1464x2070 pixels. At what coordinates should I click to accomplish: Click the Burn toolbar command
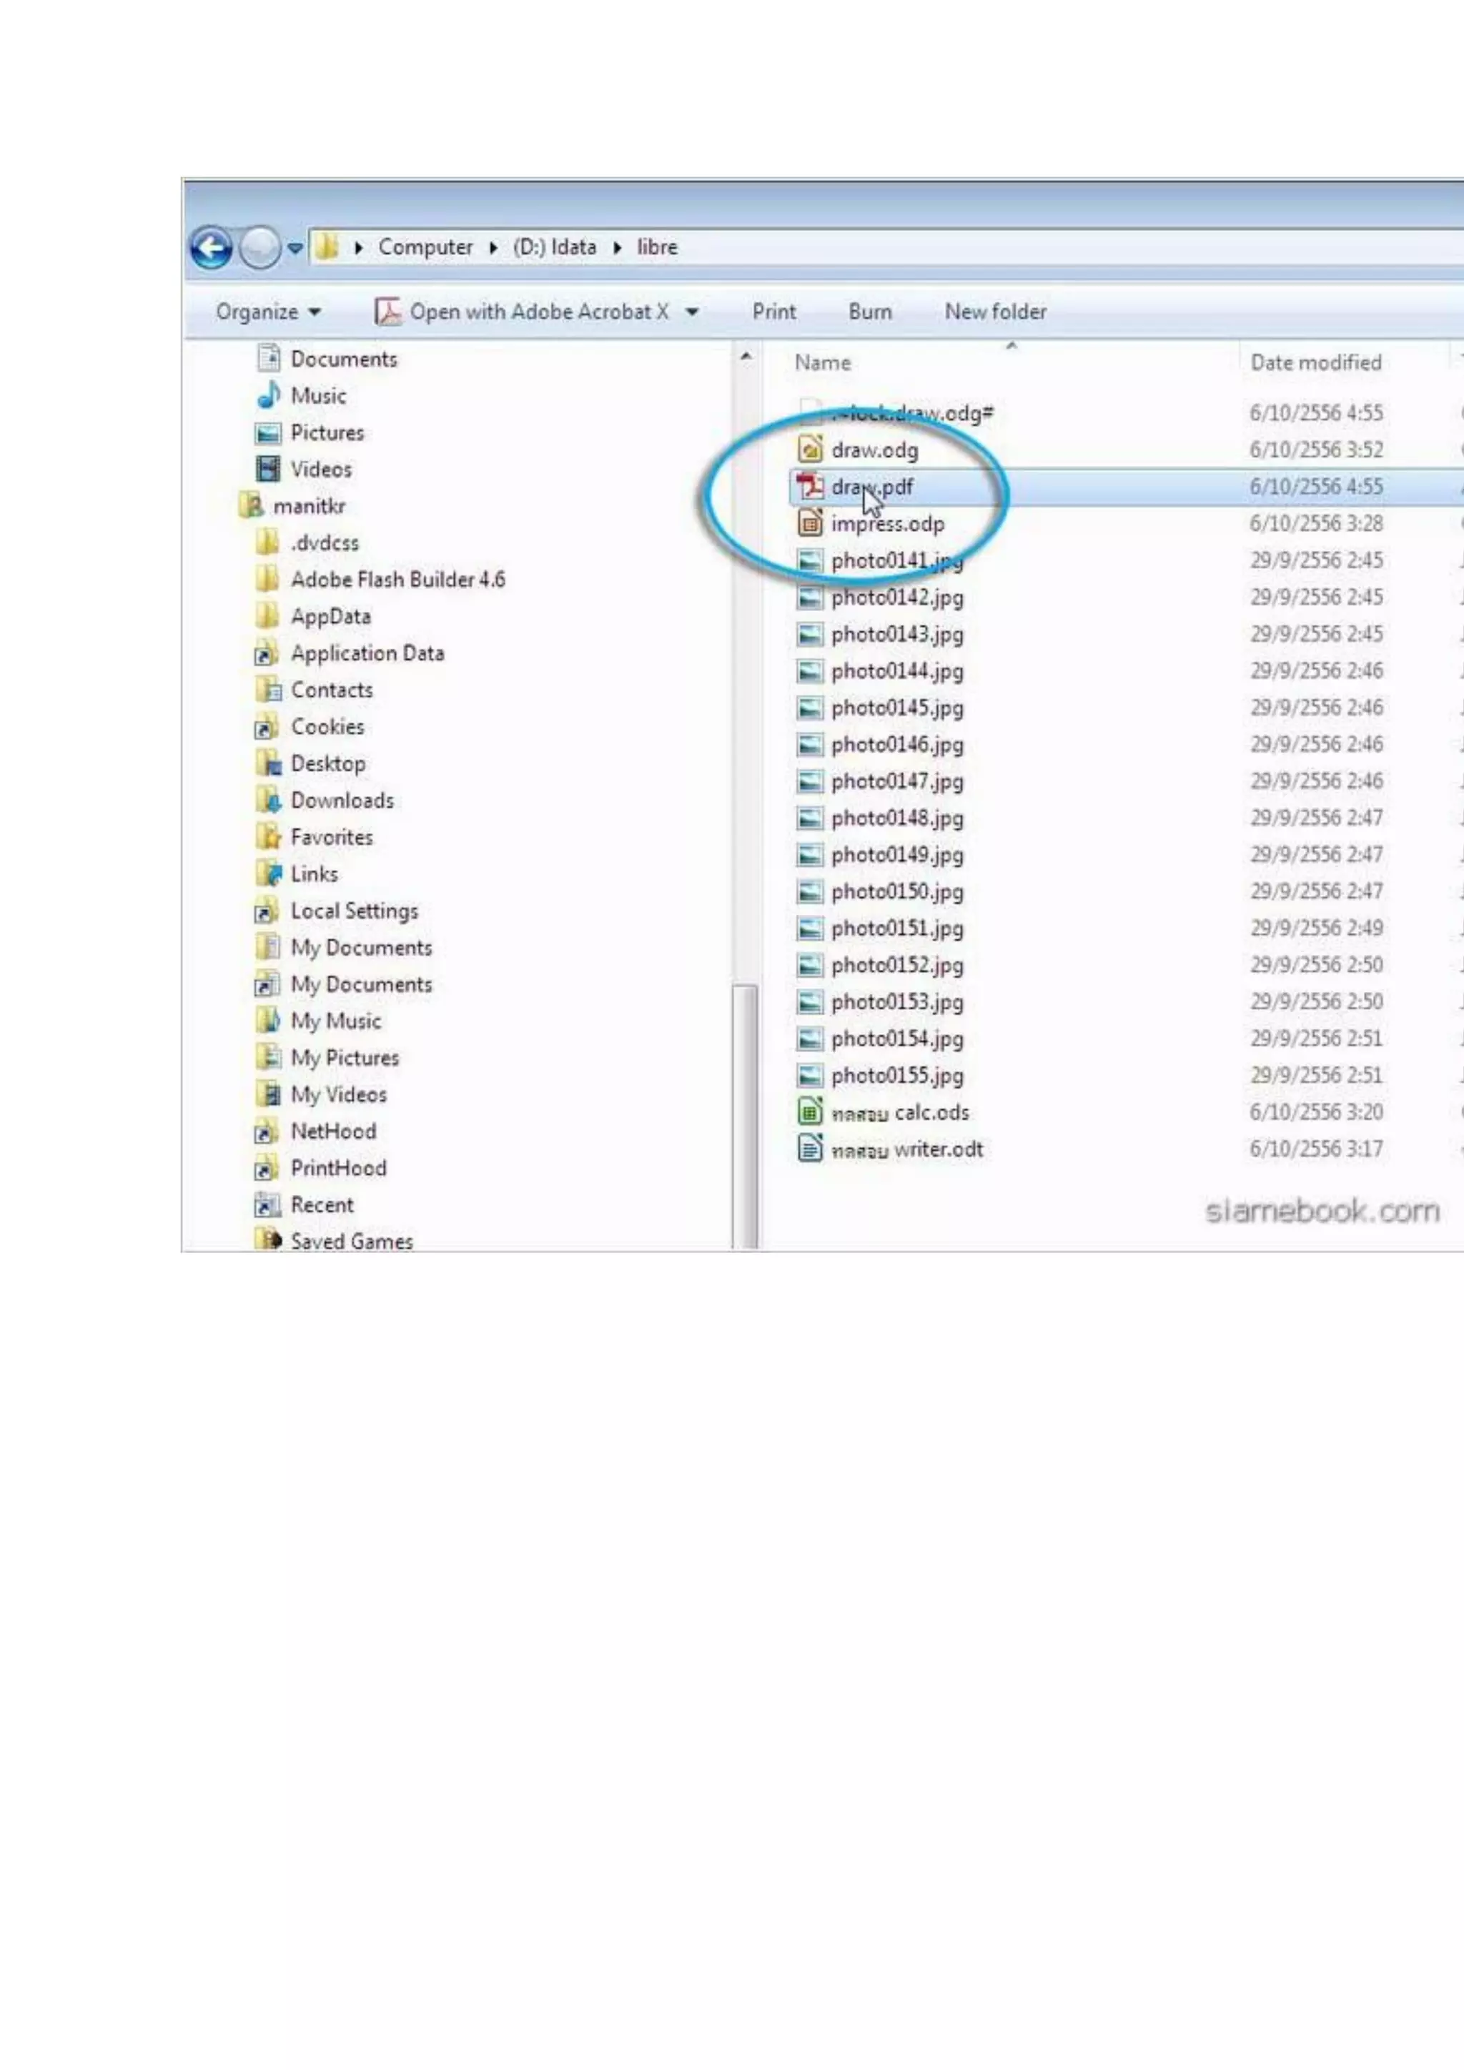[869, 312]
